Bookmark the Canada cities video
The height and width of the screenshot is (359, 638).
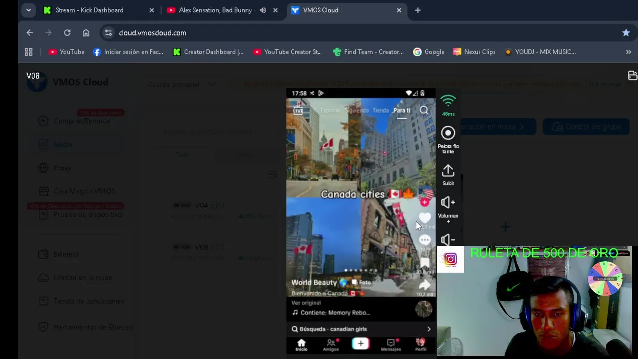click(425, 263)
